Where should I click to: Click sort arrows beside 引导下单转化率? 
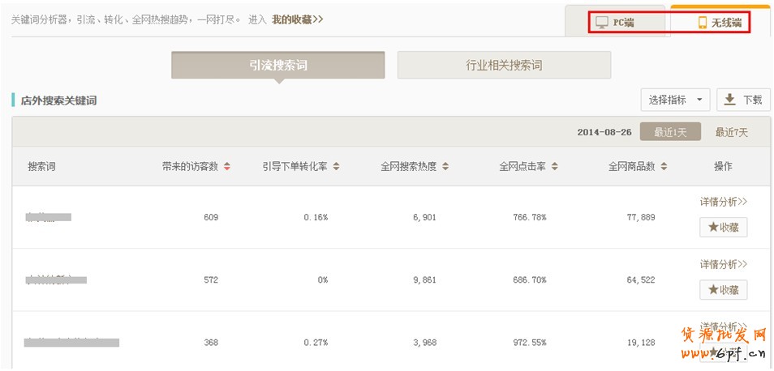click(336, 167)
